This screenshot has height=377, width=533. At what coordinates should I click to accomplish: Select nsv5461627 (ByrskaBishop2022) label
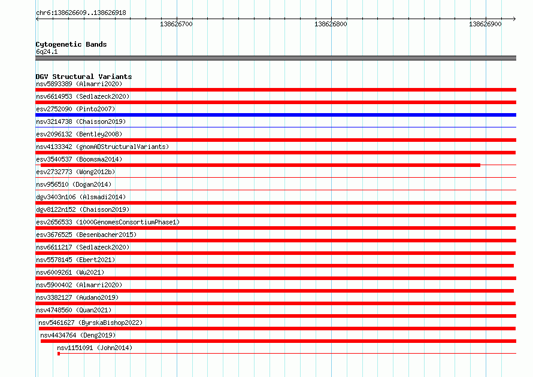(90, 323)
